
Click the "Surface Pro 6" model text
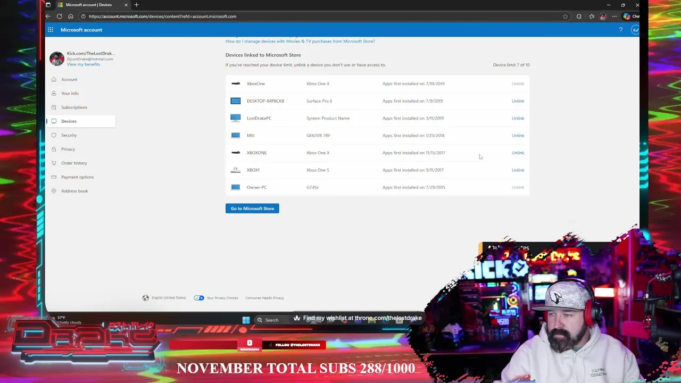tap(319, 101)
